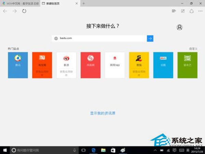Click the battery icon in system tray
The height and width of the screenshot is (154, 205).
(162, 150)
